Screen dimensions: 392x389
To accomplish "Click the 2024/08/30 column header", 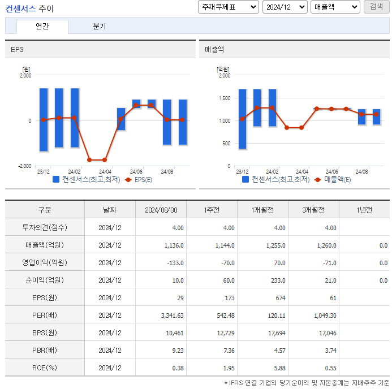I will pos(161,210).
